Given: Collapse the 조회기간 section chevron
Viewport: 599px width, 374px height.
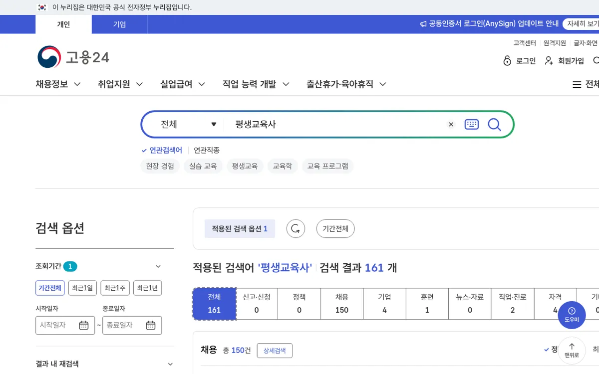Looking at the screenshot, I should (158, 266).
